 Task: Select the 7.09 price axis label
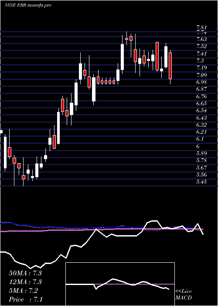pos(201,75)
